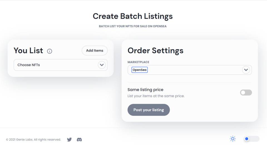
Task: Click the Post your listing button
Action: (149, 110)
